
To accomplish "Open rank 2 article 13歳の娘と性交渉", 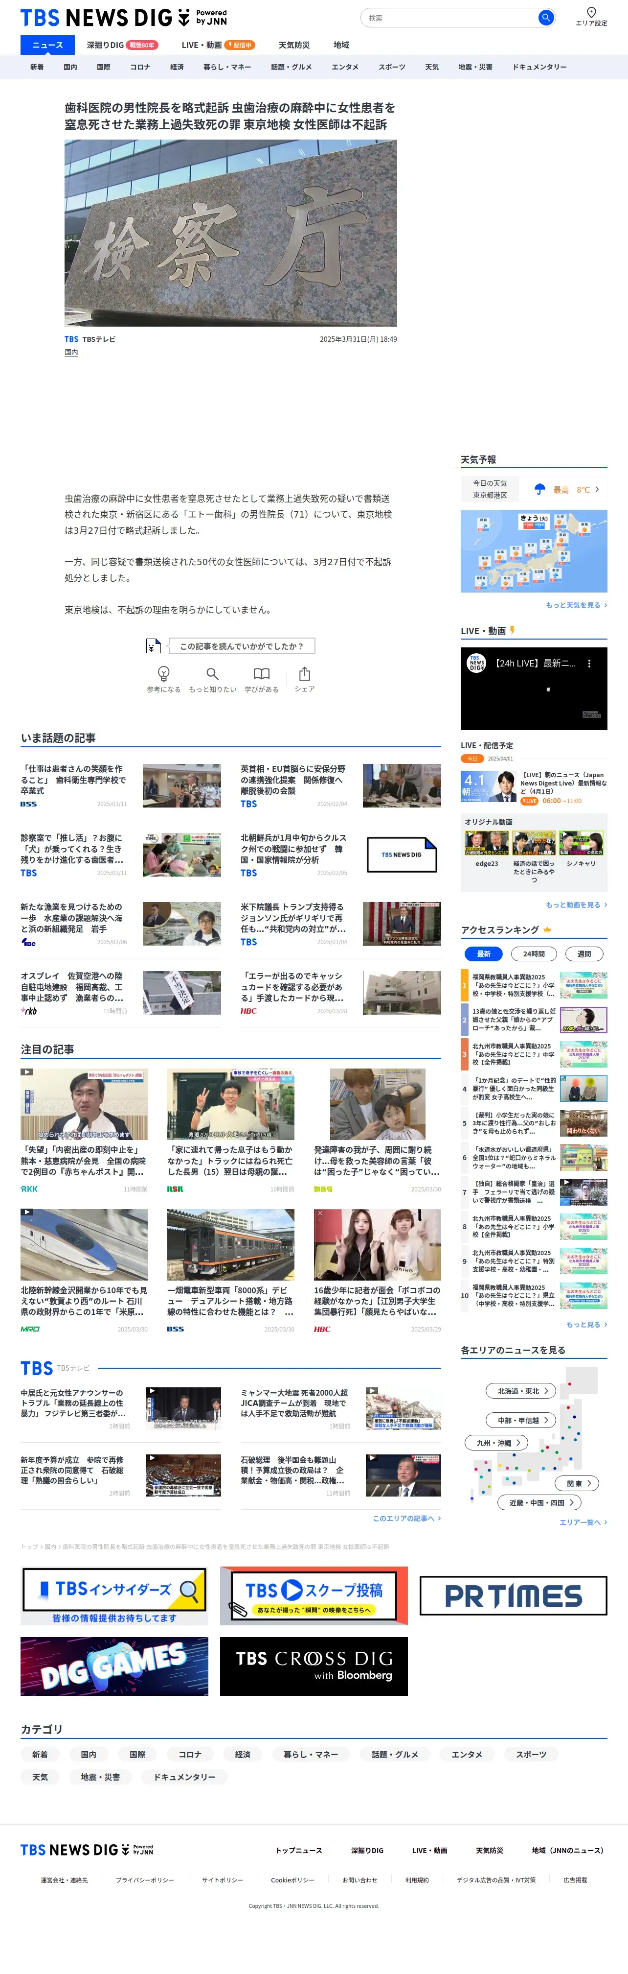I will [x=533, y=1019].
